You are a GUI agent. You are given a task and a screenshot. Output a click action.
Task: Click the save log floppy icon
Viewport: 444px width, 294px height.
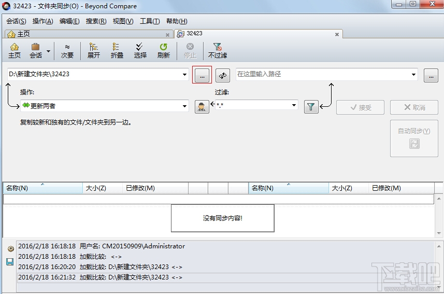[x=10, y=262]
